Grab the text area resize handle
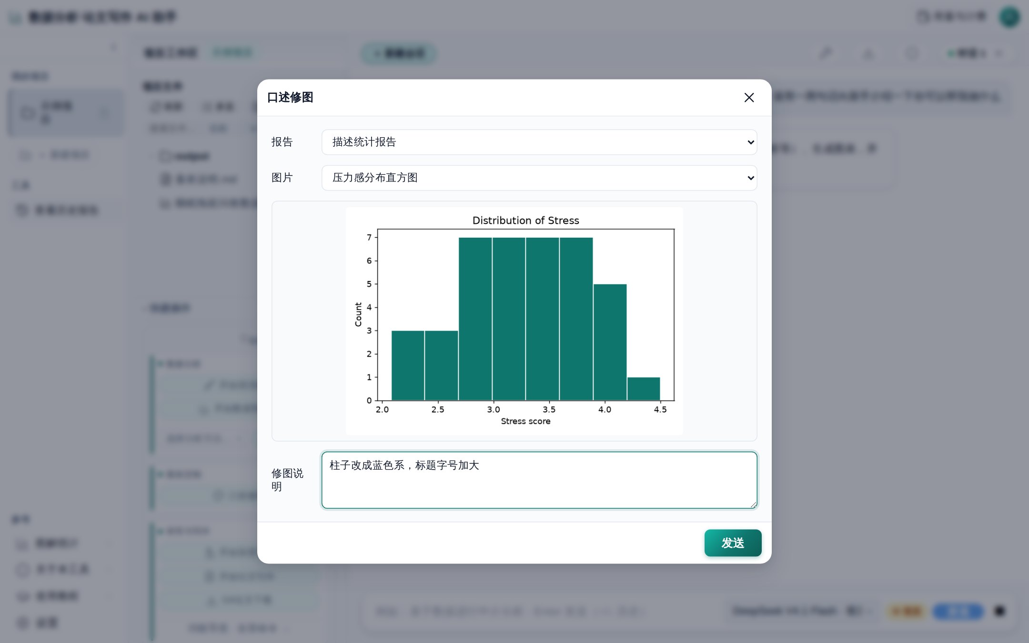The image size is (1029, 643). point(753,504)
